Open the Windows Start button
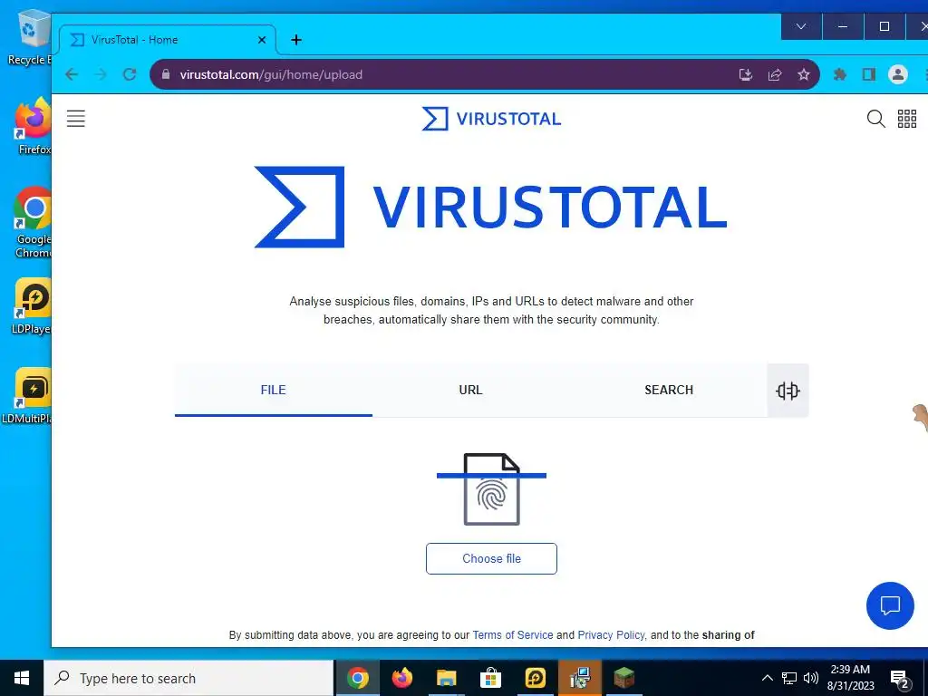Image resolution: width=928 pixels, height=696 pixels. (22, 678)
